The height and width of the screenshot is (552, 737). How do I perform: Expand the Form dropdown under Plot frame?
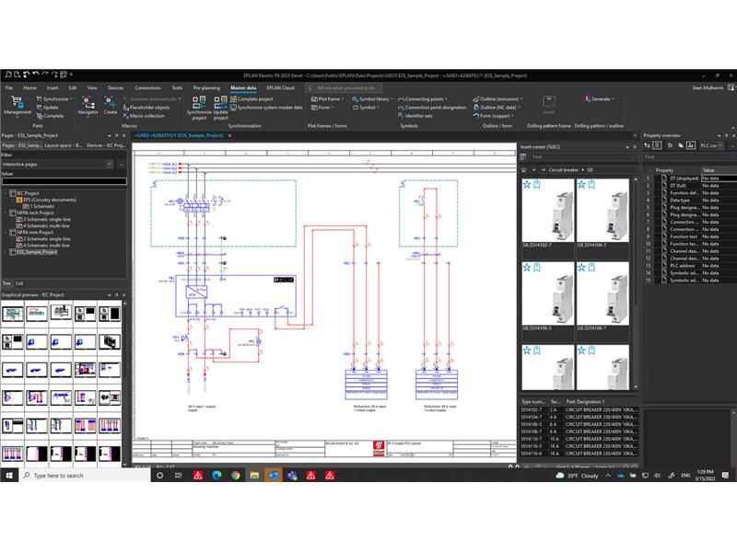pos(333,108)
